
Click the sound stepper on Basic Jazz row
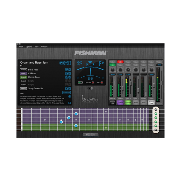[70, 70]
